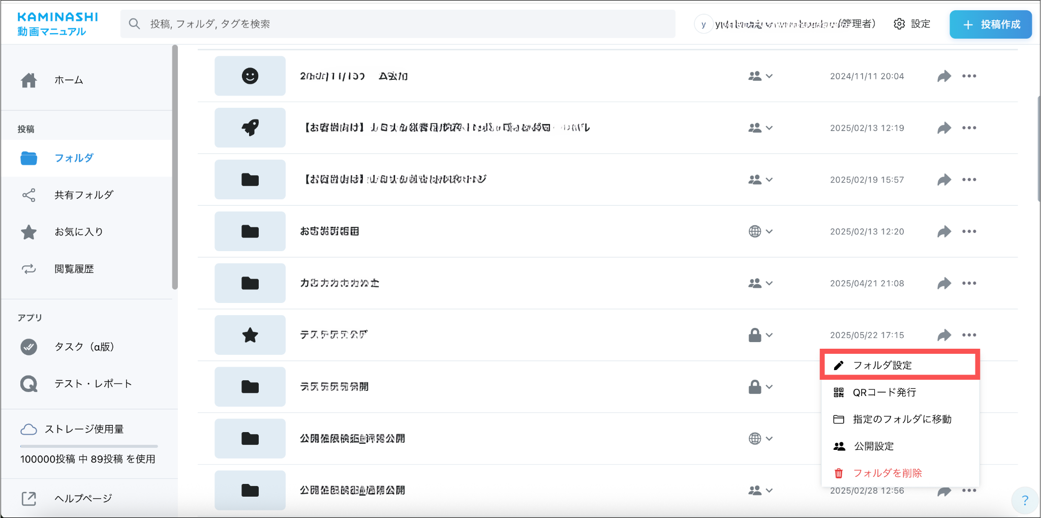The height and width of the screenshot is (518, 1041).
Task: Open more options for 2025/02/13 12:20 row
Action: coord(969,232)
